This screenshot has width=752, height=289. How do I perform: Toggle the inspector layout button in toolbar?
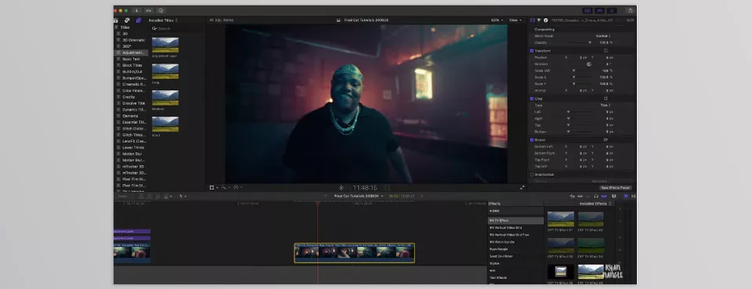tap(612, 10)
